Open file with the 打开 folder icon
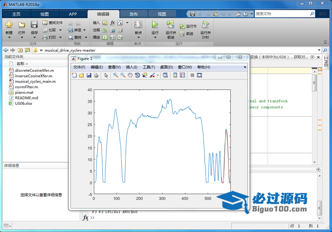The image size is (332, 232). (21, 25)
